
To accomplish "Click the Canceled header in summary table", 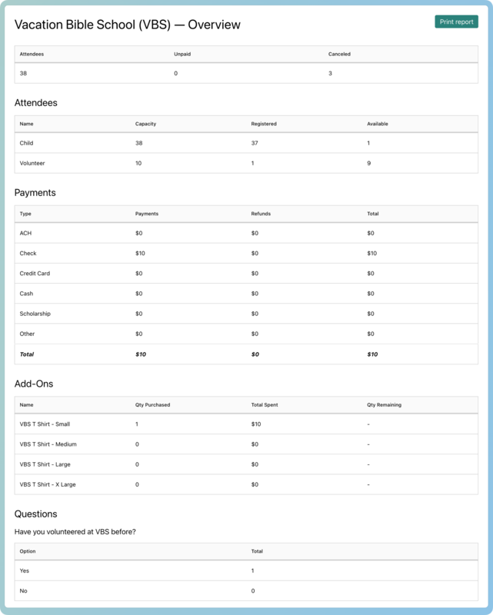I will pyautogui.click(x=340, y=54).
